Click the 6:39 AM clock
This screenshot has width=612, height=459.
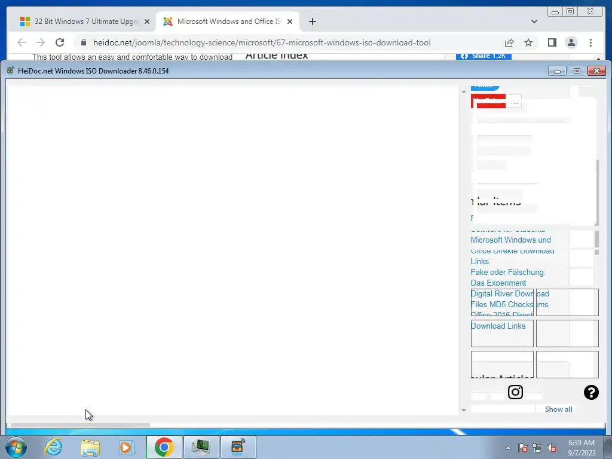(581, 447)
